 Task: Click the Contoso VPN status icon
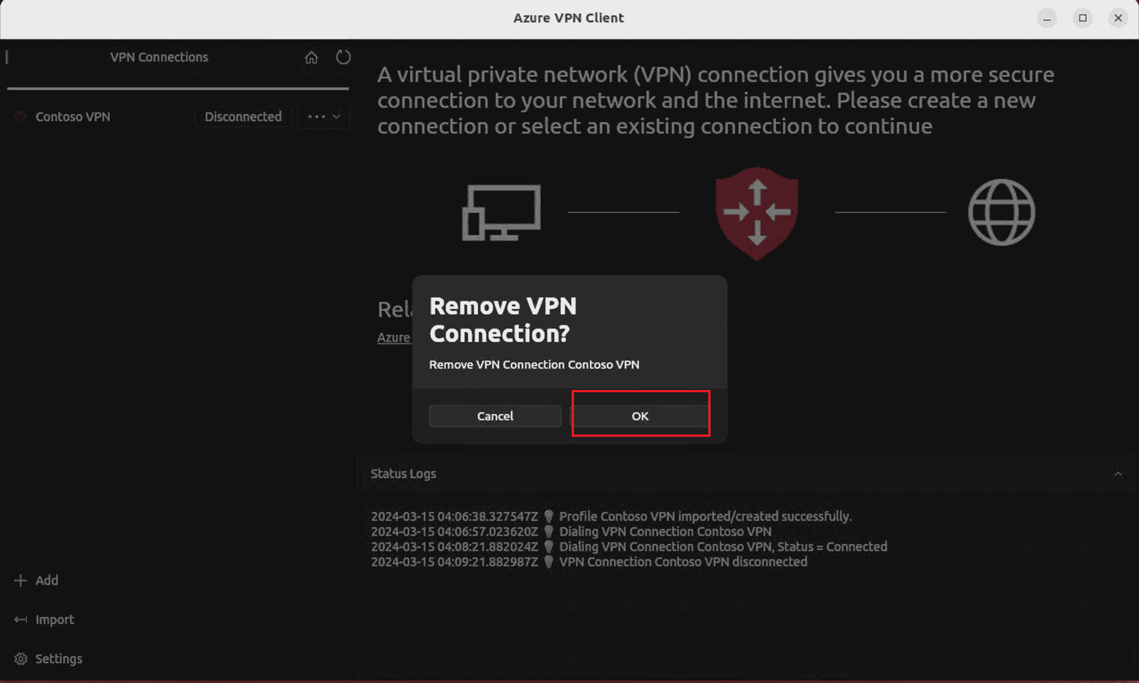(20, 117)
